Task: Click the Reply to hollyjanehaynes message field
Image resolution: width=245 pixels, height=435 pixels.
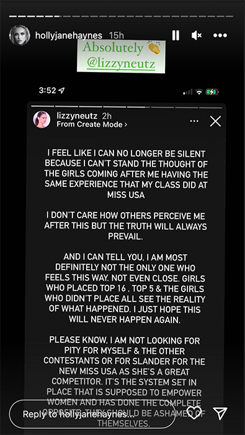Action: (x=92, y=414)
